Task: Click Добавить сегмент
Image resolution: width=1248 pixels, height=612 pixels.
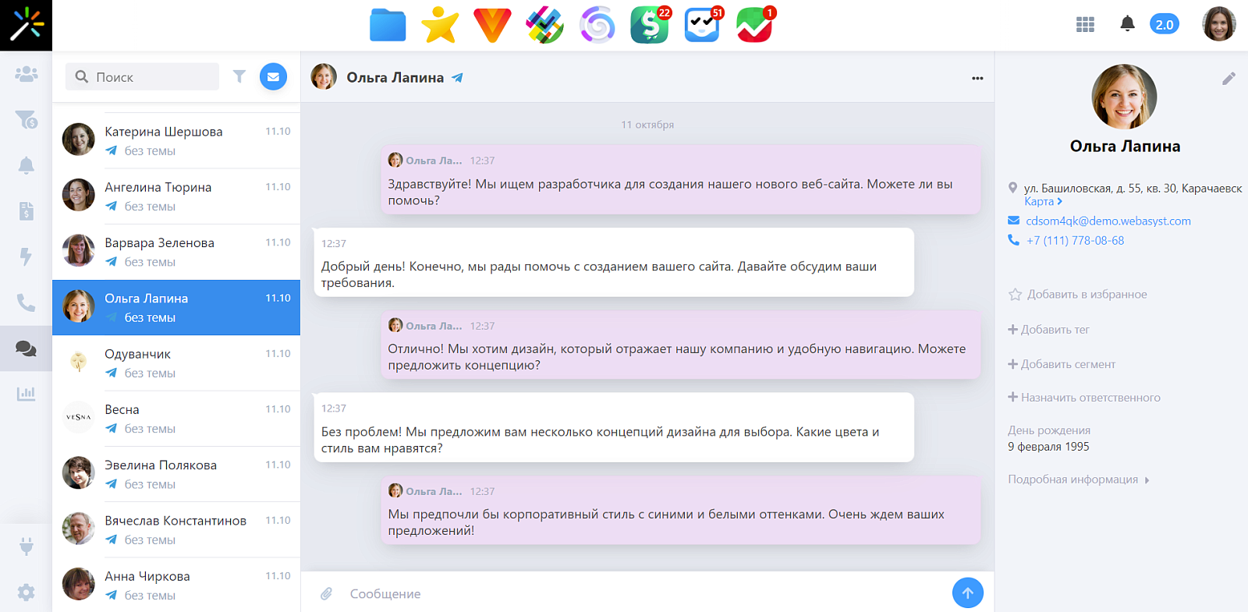Action: click(1062, 363)
